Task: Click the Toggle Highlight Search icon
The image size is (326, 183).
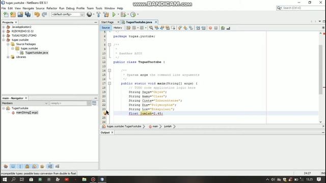Action: tap(168, 28)
